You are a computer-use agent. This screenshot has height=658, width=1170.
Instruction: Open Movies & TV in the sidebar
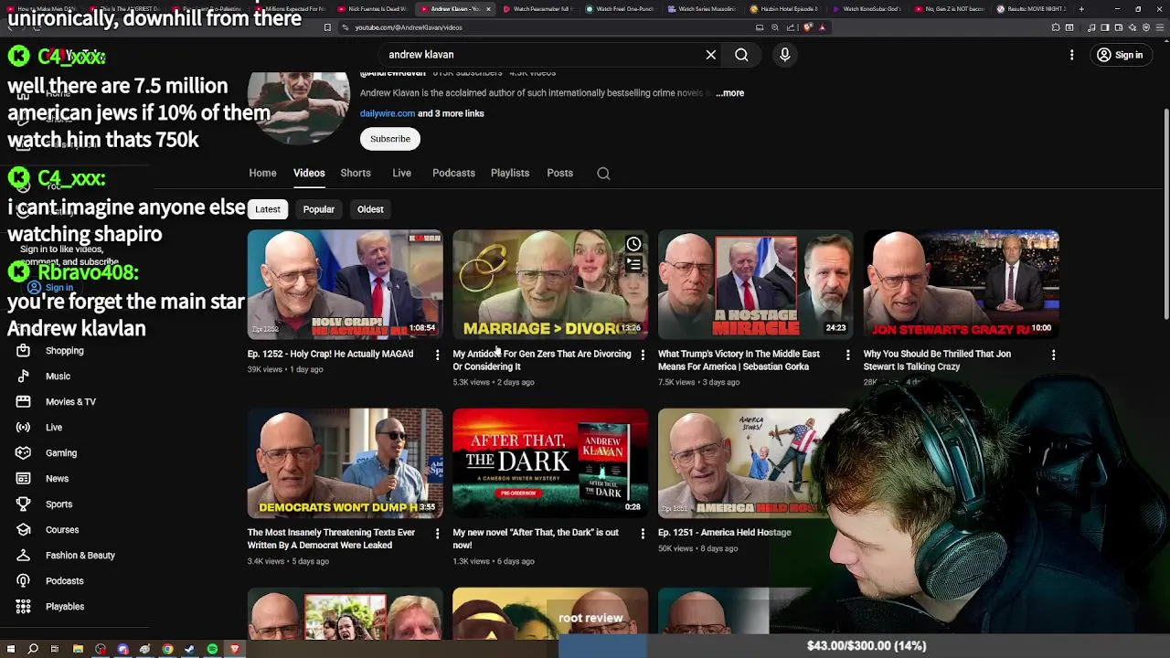tap(70, 402)
